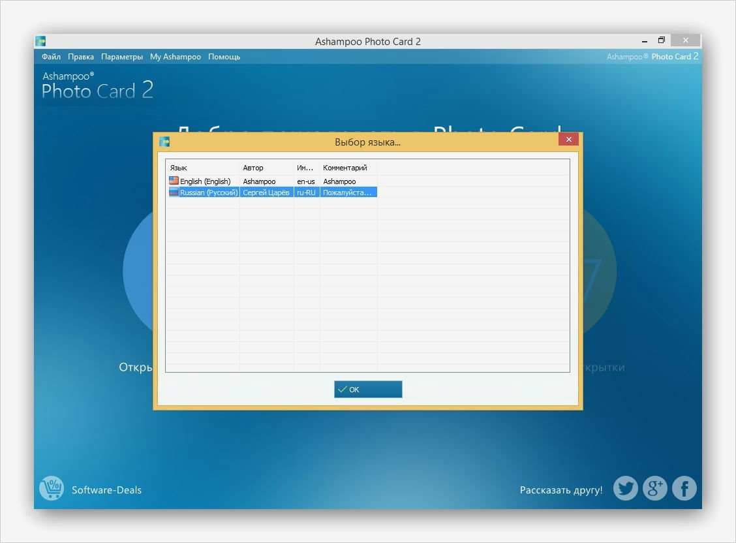736x543 pixels.
Task: Share via the Google Plus icon
Action: click(655, 488)
